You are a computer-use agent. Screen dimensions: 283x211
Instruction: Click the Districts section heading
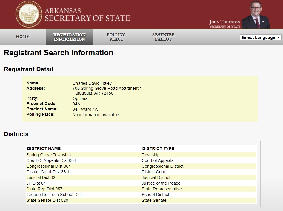click(x=16, y=134)
